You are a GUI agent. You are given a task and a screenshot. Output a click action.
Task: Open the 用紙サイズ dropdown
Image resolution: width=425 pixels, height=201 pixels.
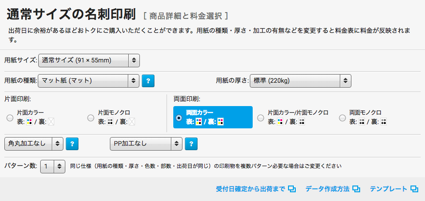pos(89,60)
